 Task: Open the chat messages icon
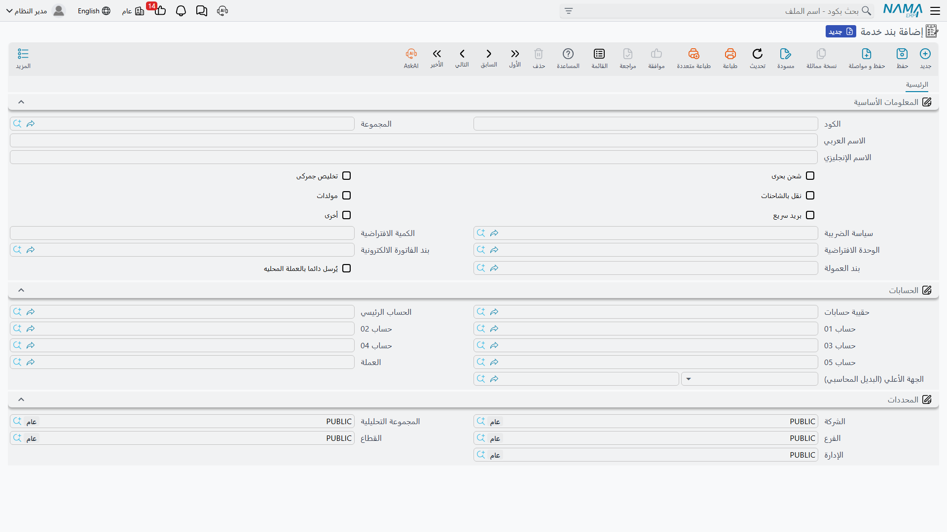pyautogui.click(x=202, y=11)
